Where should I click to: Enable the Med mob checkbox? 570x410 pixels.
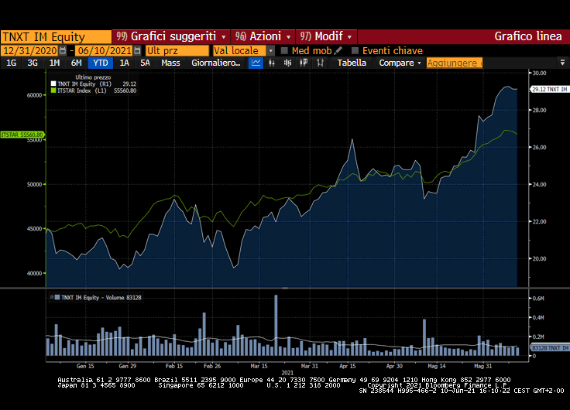pos(284,50)
